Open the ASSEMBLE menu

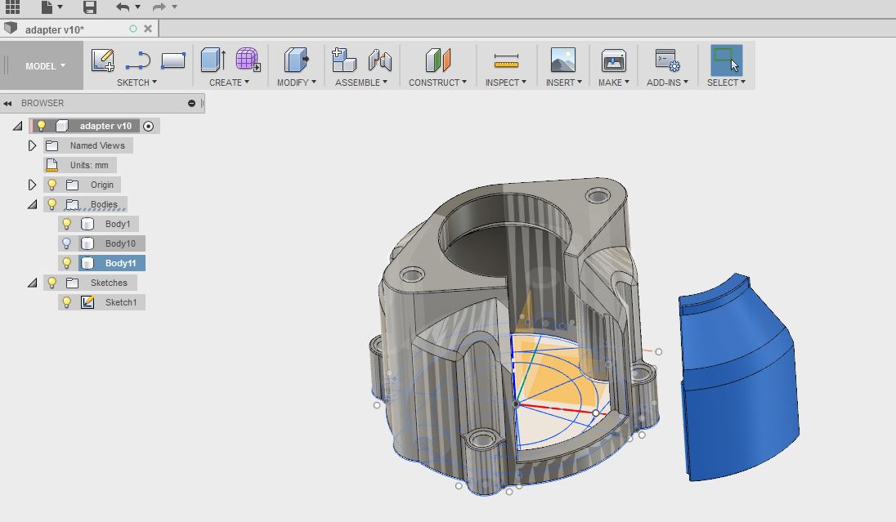click(x=361, y=83)
